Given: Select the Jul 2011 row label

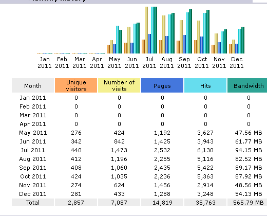Looking at the screenshot, I should coord(33,150).
